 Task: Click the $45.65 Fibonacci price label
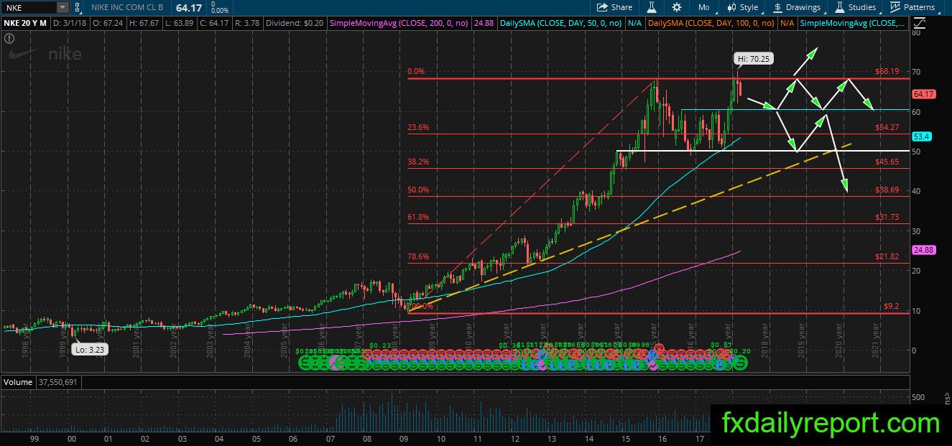(887, 162)
